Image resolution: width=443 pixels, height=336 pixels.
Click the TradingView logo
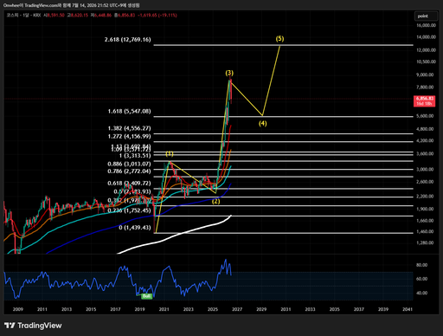click(33, 326)
